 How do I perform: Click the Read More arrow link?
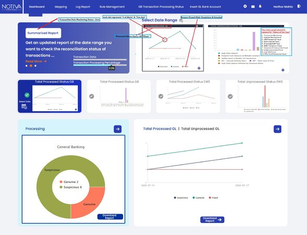pyautogui.click(x=36, y=61)
